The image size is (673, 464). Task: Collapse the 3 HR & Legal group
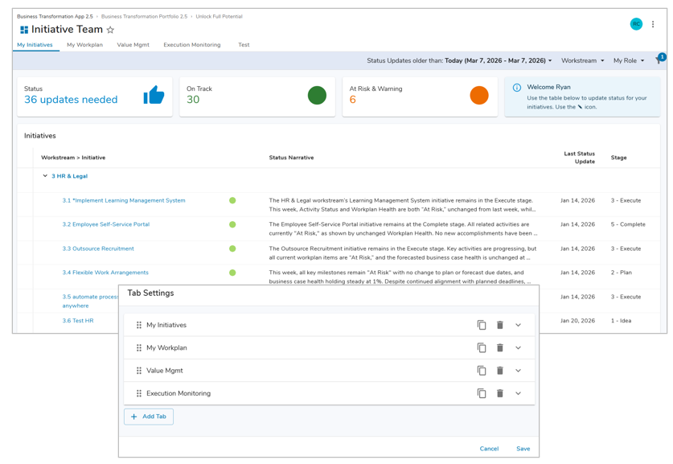coord(45,176)
